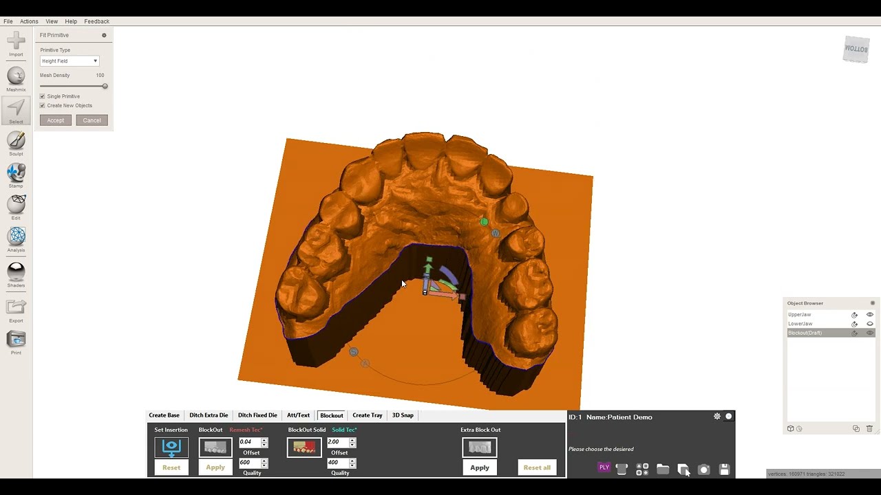Click the magnet icon for LowerJaw

(x=855, y=324)
